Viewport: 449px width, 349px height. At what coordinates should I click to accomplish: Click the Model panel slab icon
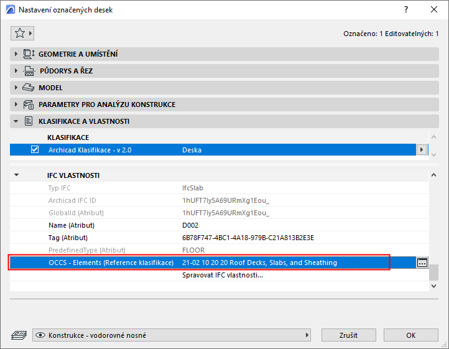tap(29, 87)
